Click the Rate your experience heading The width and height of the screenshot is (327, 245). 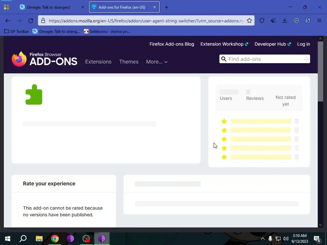49,183
